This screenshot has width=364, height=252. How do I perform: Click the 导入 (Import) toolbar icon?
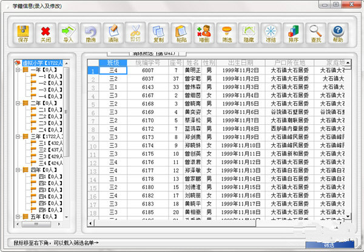[x=68, y=33]
